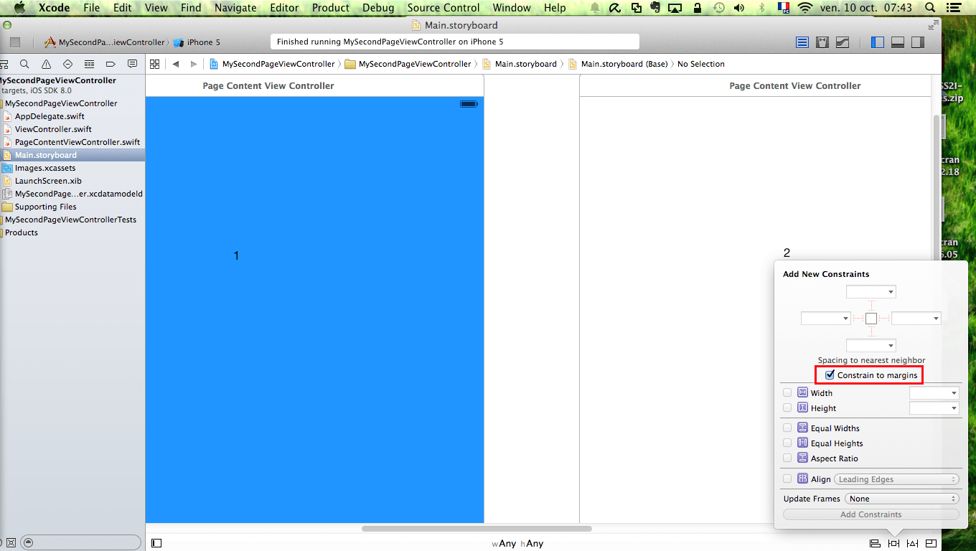The image size is (976, 551).
Task: Open the Test navigator diamond icon
Action: (67, 64)
